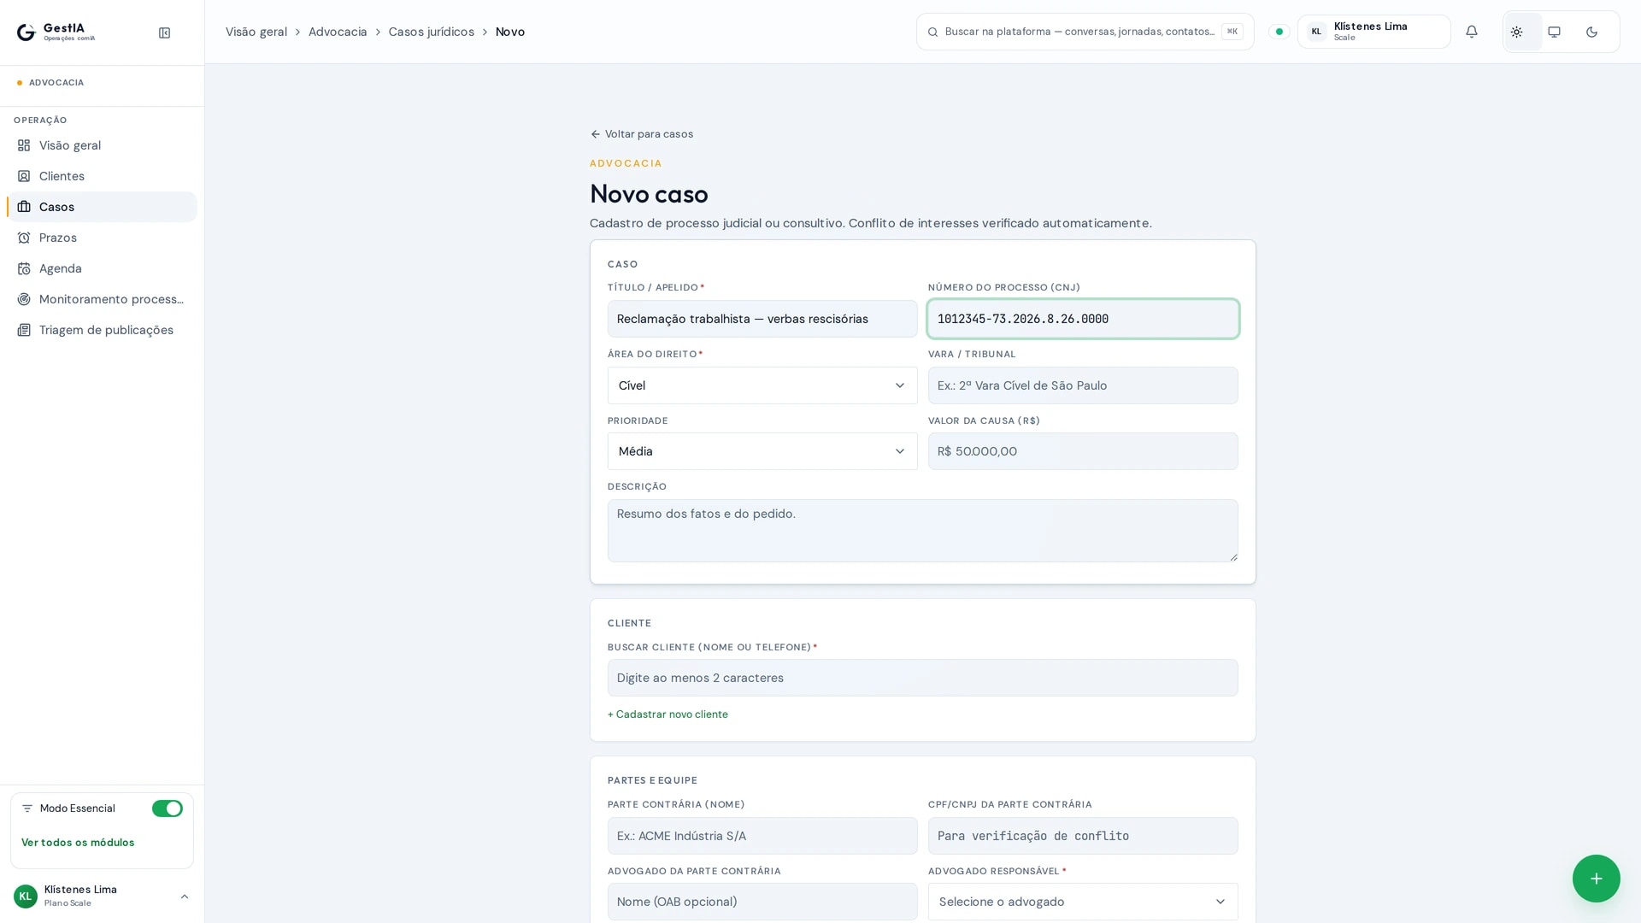Go to Advocacia breadcrumb
The width and height of the screenshot is (1641, 923).
click(x=338, y=32)
